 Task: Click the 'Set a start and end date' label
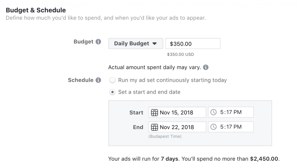pos(149,92)
